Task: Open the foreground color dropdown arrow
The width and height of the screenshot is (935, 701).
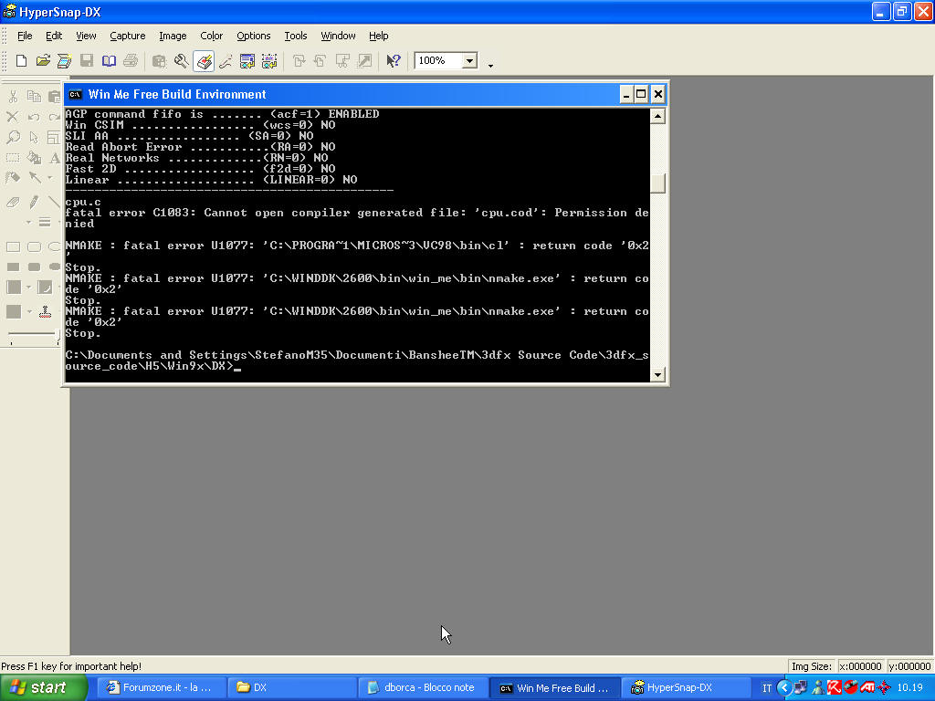Action: pyautogui.click(x=28, y=288)
